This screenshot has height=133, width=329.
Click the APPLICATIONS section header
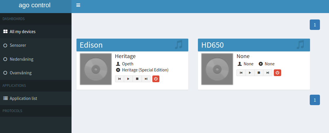point(14,86)
